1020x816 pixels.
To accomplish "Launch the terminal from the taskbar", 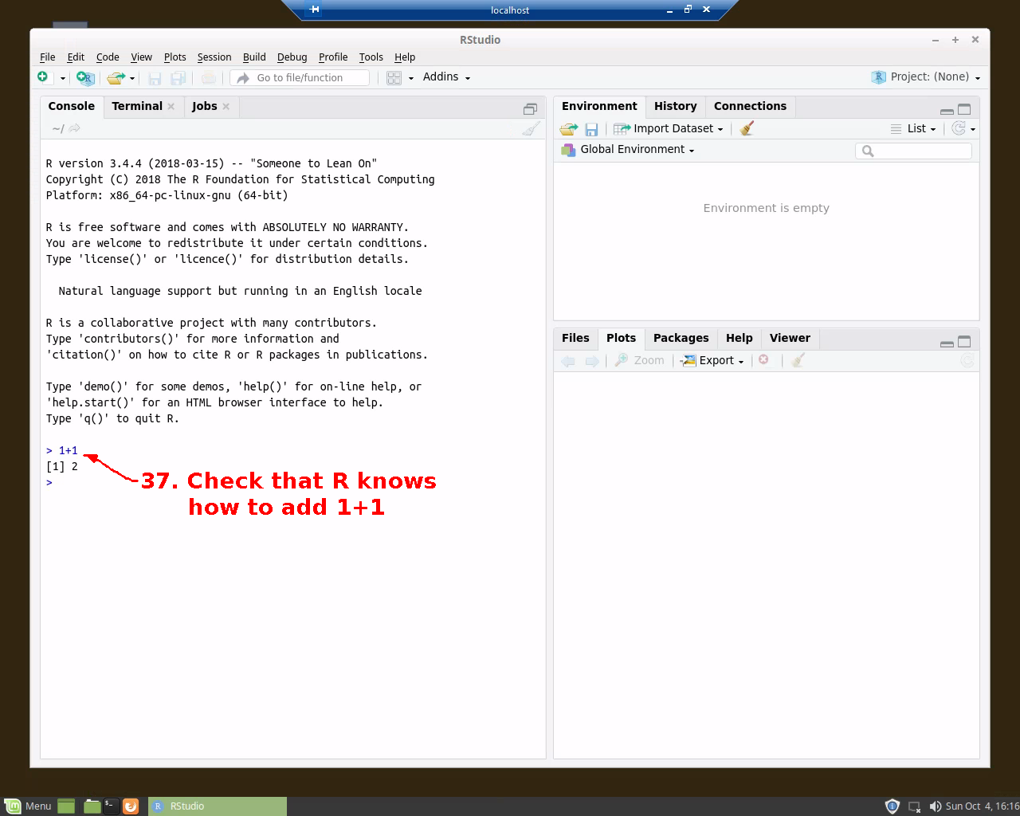I will click(111, 806).
